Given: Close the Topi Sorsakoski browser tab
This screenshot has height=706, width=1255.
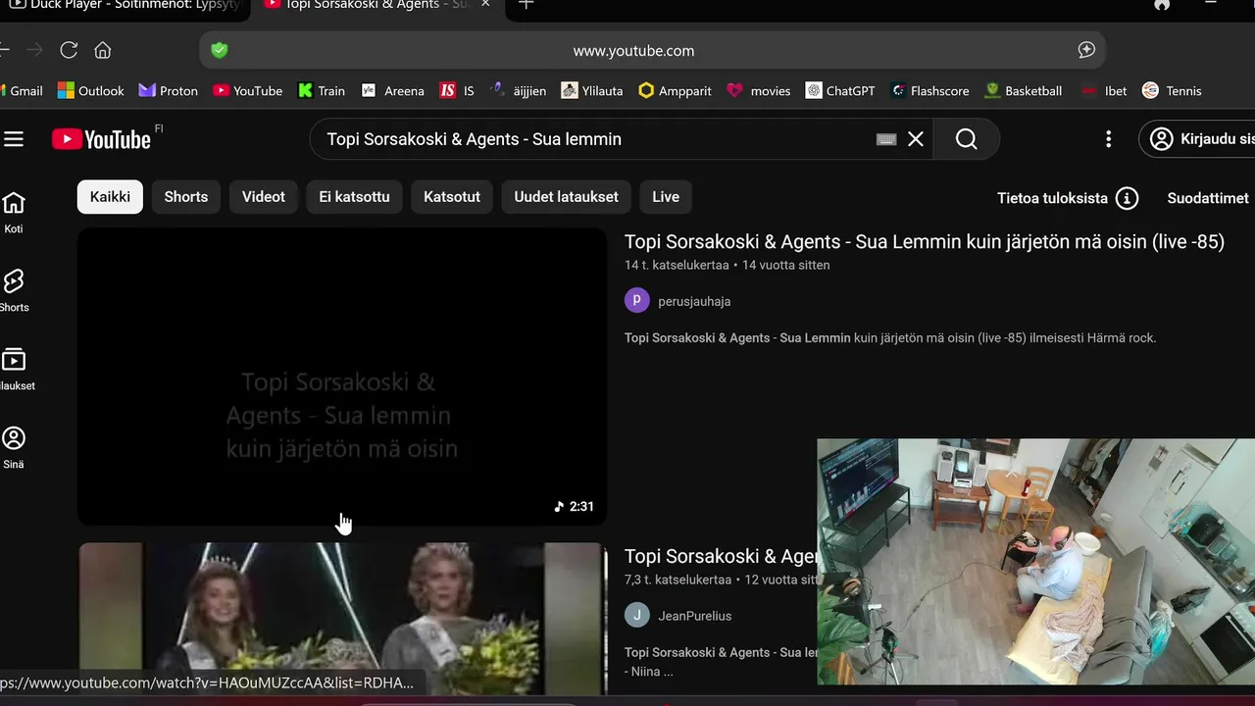Looking at the screenshot, I should click(x=484, y=4).
